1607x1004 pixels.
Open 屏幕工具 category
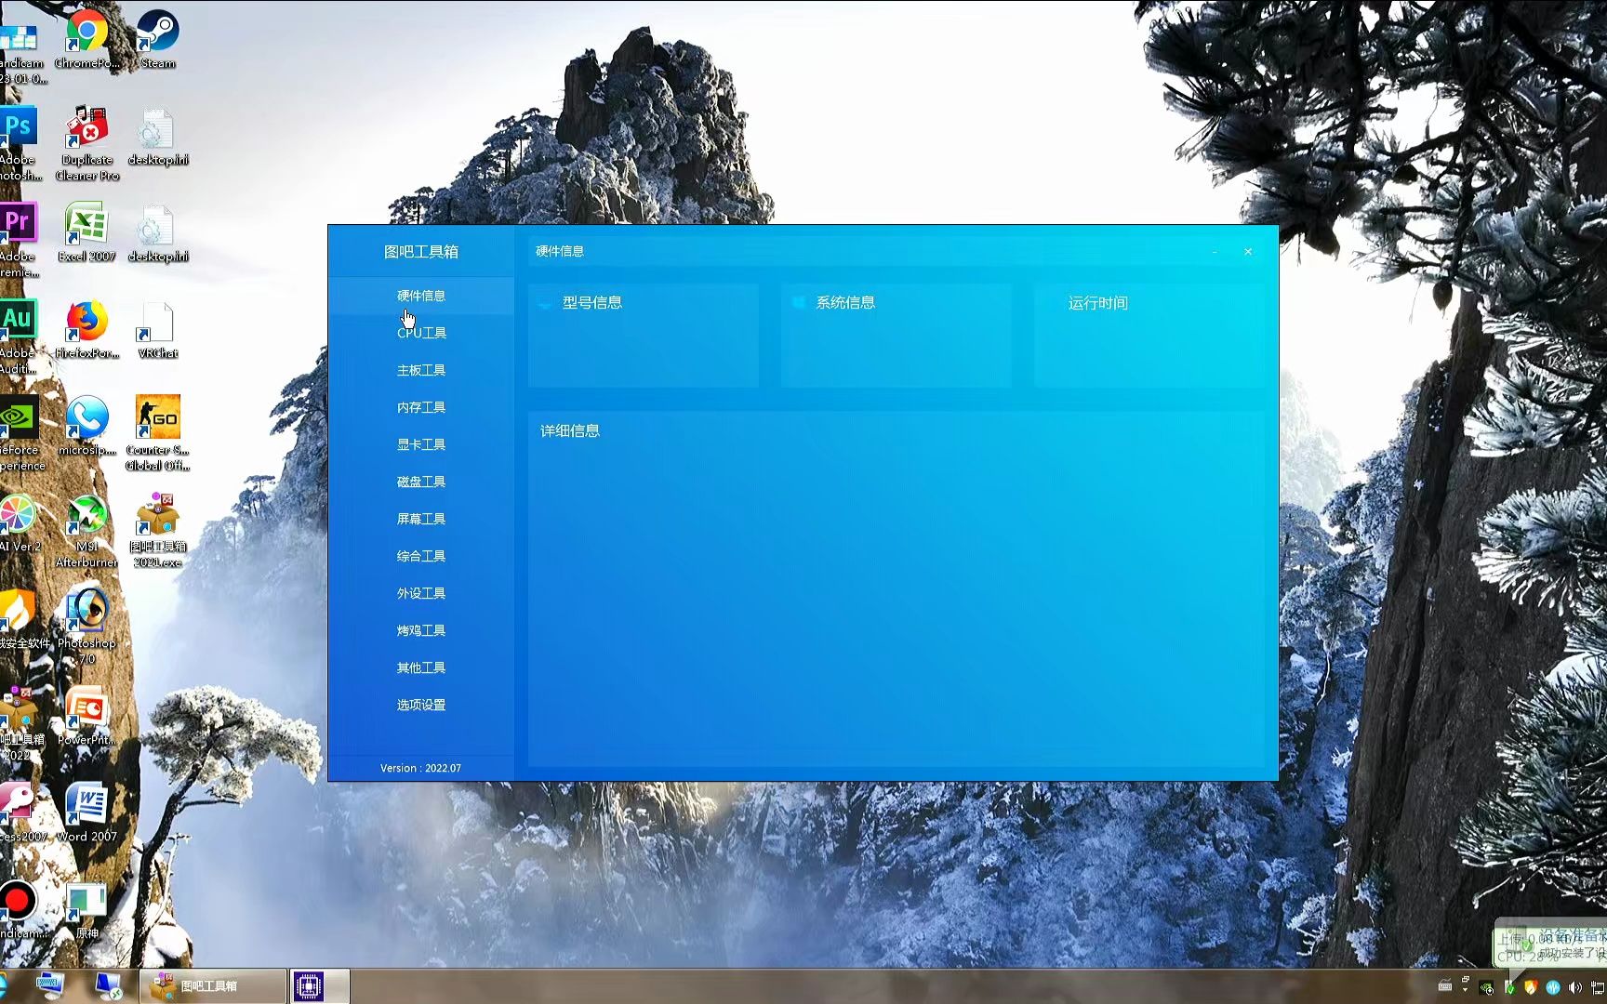point(421,519)
